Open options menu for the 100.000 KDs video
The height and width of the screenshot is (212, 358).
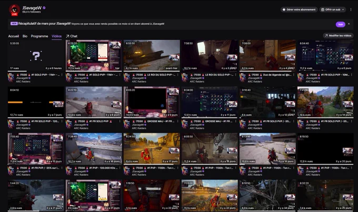[x=120, y=168]
